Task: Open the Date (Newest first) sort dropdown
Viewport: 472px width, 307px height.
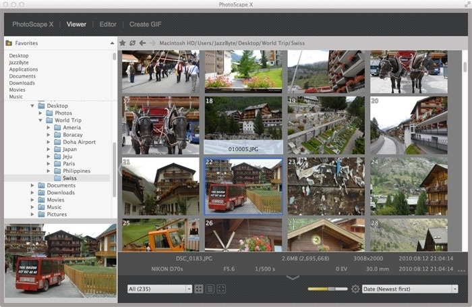Action: point(410,289)
